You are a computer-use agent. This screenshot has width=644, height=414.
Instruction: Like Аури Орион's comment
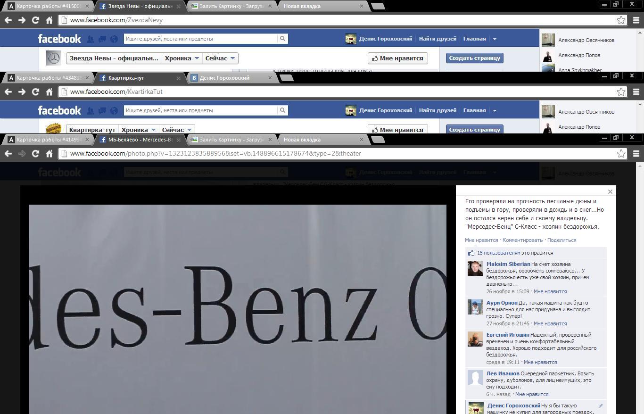[550, 323]
